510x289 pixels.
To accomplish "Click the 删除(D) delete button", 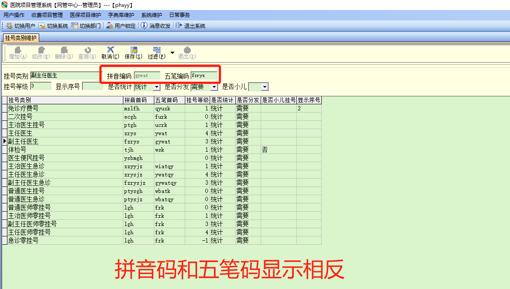I will point(64,53).
